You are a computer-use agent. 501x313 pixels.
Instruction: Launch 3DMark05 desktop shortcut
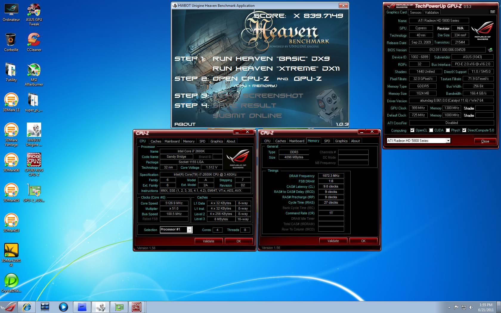pos(11,193)
